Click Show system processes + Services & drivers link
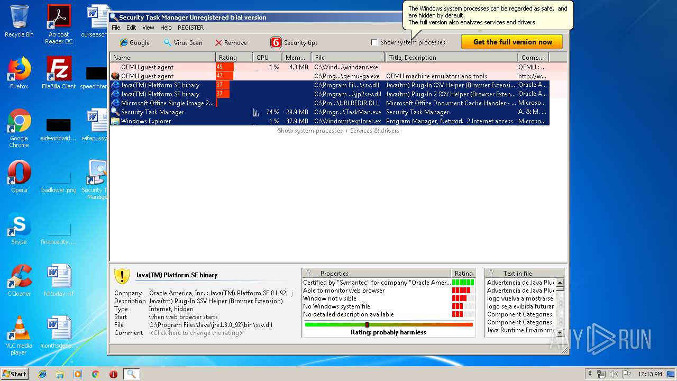The image size is (677, 381). pos(338,131)
